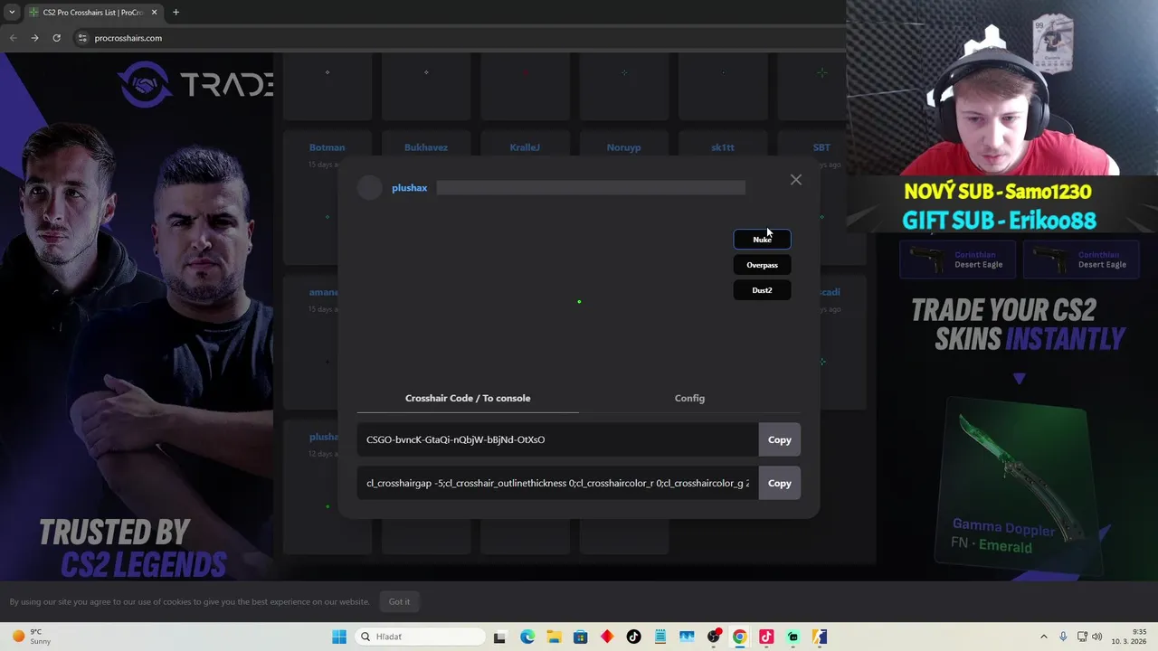Switch to Google Chrome in taskbar
Viewport: 1158px width, 651px height.
pyautogui.click(x=740, y=637)
